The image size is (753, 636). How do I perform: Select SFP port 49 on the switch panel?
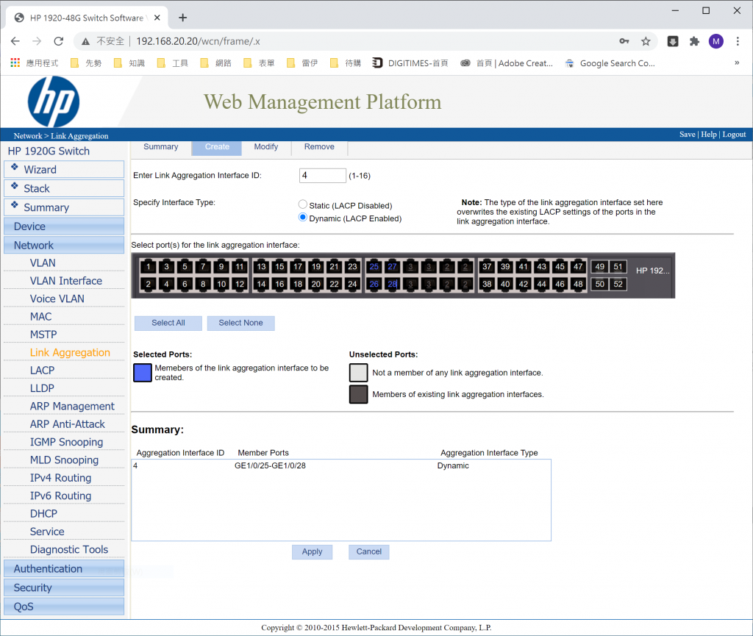600,266
